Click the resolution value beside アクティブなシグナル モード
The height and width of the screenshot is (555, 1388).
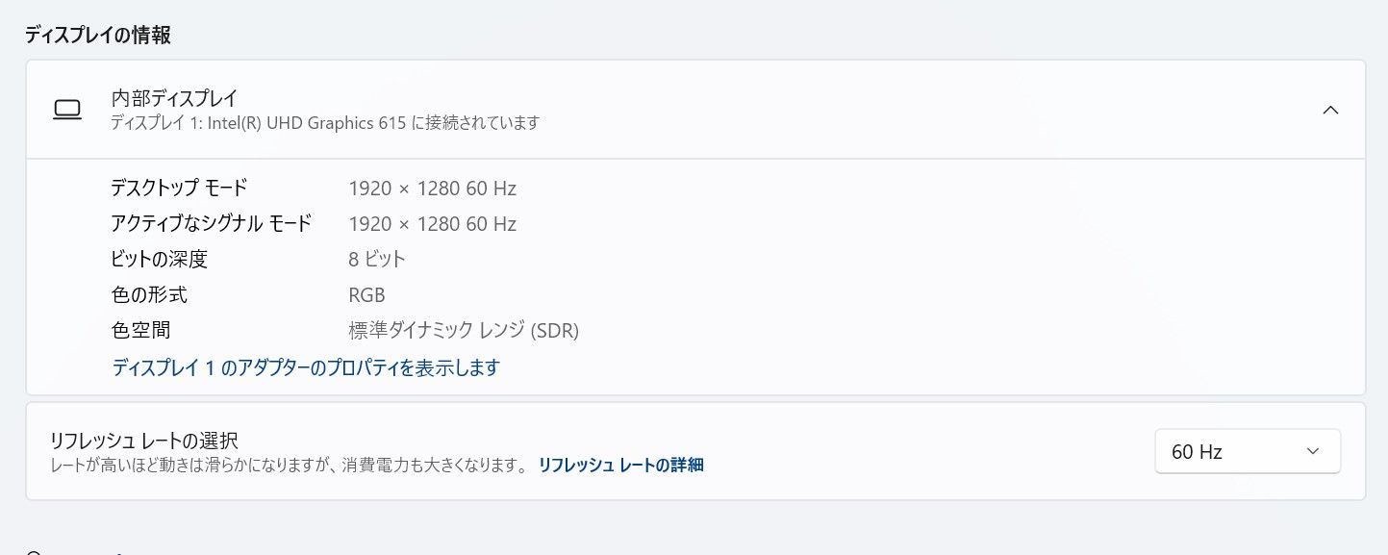point(432,224)
